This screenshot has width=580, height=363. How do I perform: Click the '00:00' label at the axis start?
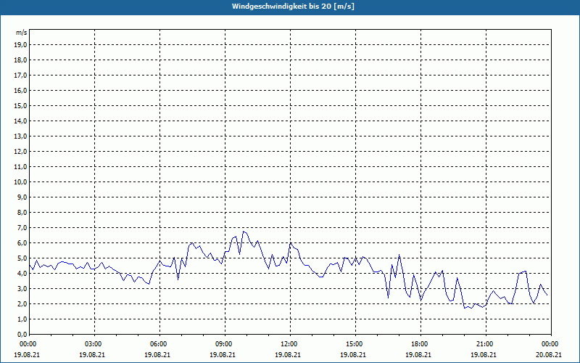pyautogui.click(x=28, y=344)
